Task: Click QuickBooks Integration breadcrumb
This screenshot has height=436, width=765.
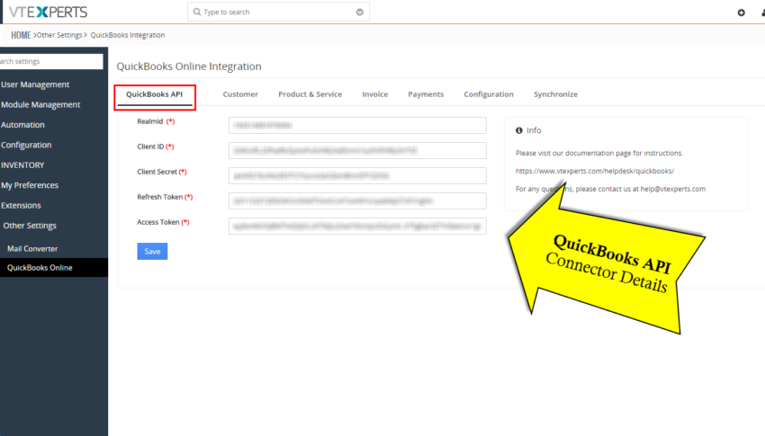Action: [128, 35]
